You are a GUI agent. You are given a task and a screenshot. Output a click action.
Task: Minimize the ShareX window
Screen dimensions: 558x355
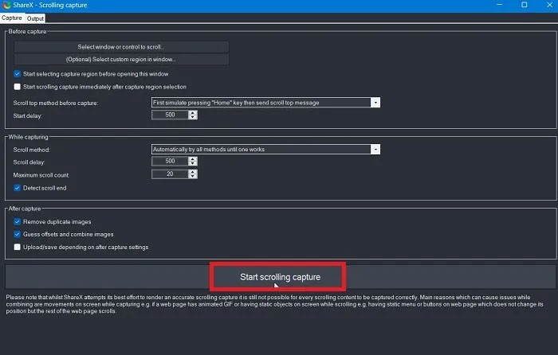pos(500,5)
